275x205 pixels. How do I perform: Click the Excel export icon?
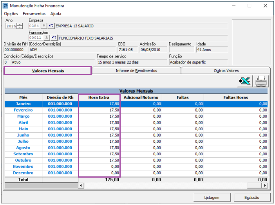pyautogui.click(x=245, y=81)
